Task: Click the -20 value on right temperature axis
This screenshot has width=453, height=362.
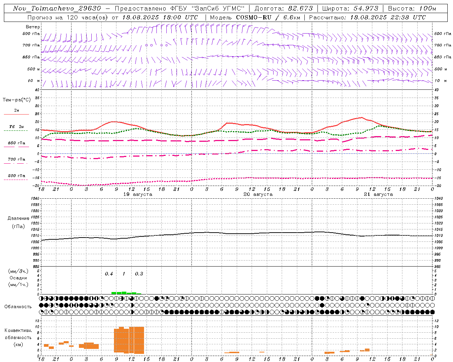Action: click(438, 186)
